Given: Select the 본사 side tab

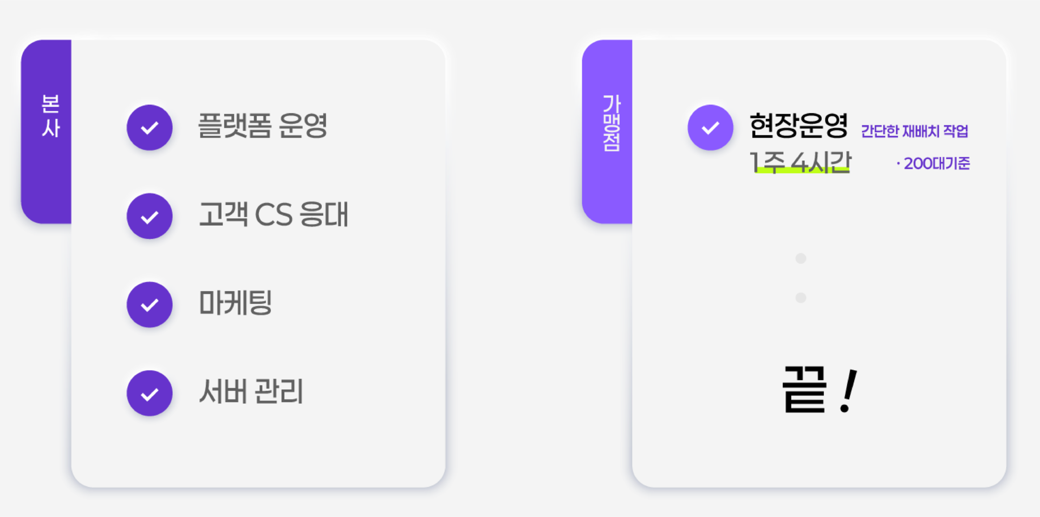Looking at the screenshot, I should (47, 132).
